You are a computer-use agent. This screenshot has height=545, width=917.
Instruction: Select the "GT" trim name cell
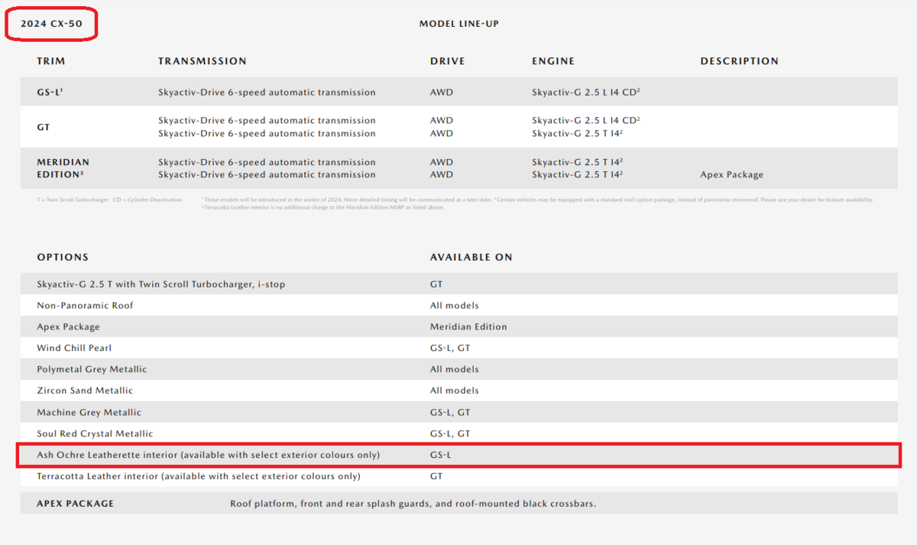point(44,127)
